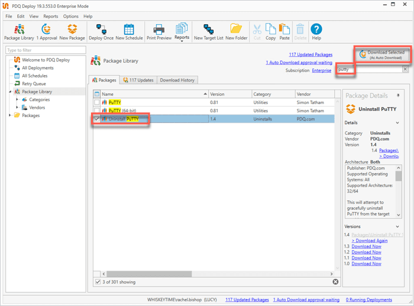414x306 pixels.
Task: Click Download Selected button
Action: tap(383, 54)
